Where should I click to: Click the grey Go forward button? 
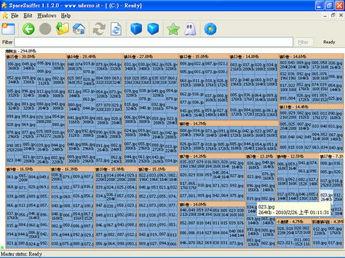45,29
